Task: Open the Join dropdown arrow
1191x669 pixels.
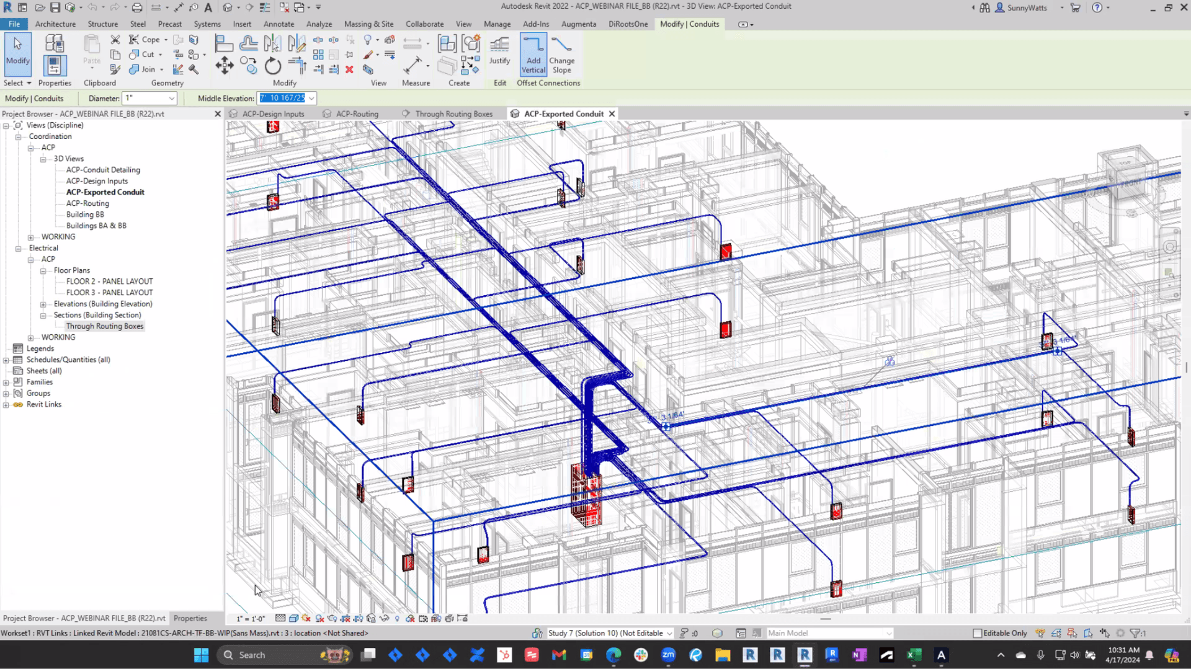Action: (161, 69)
